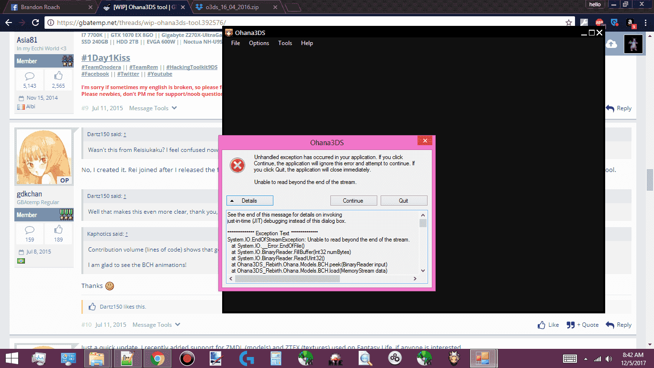Collapse the Details section of the error dialog
This screenshot has width=654, height=368.
coord(249,201)
